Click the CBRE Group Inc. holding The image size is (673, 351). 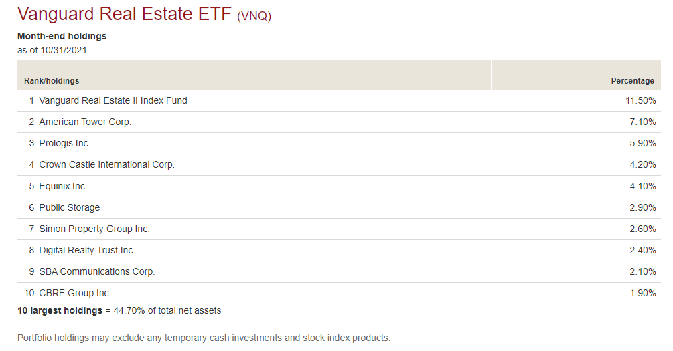tap(75, 293)
